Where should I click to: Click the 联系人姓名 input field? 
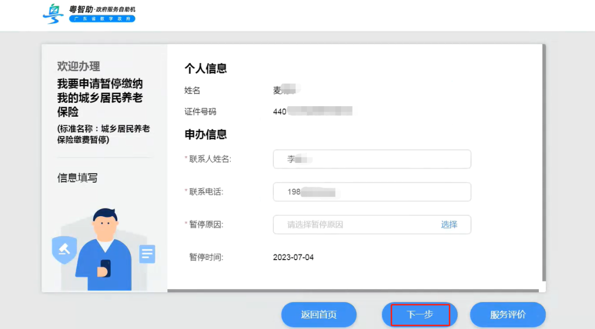pos(372,159)
